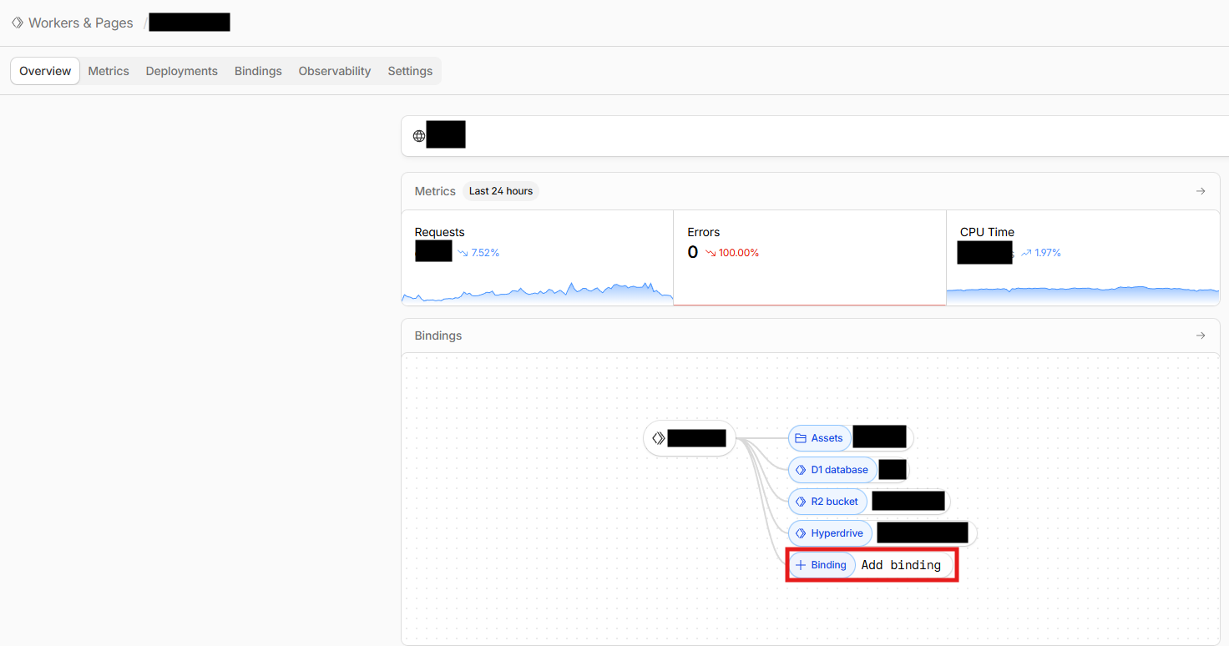Image resolution: width=1229 pixels, height=646 pixels.
Task: Open the Observability tab
Action: [334, 71]
